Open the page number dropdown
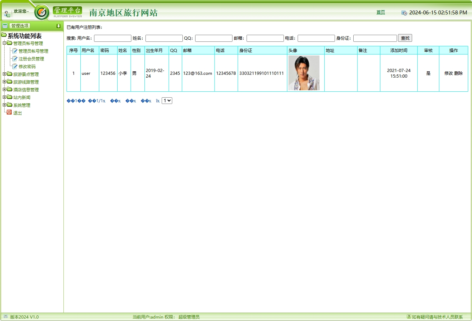The width and height of the screenshot is (472, 321). [x=167, y=101]
